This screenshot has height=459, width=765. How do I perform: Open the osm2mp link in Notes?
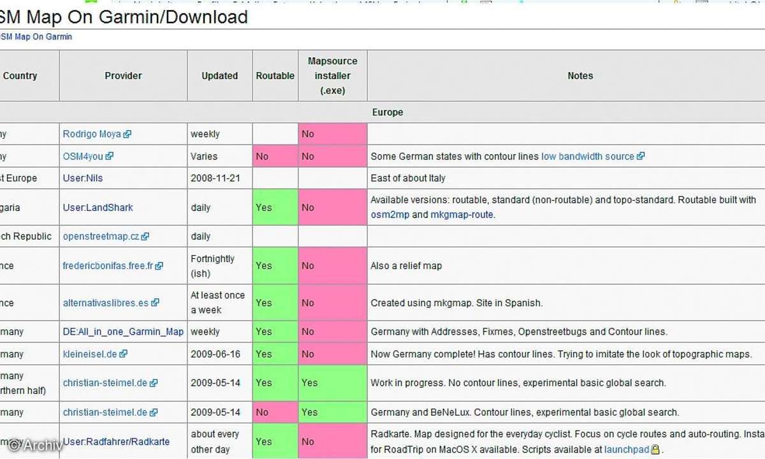tap(390, 215)
